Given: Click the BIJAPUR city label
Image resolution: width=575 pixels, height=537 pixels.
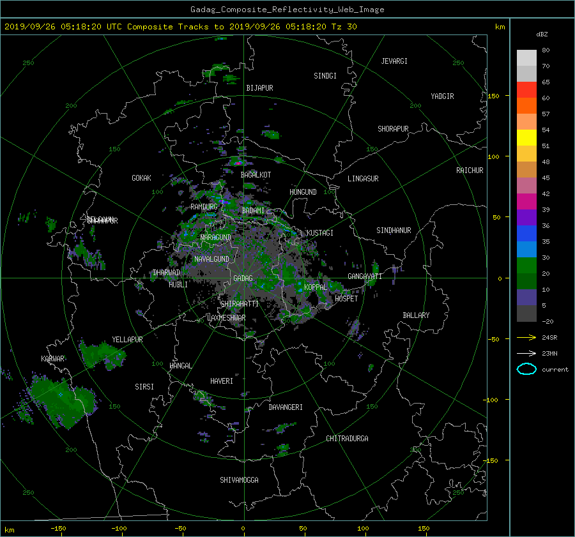Looking at the screenshot, I should [x=259, y=88].
